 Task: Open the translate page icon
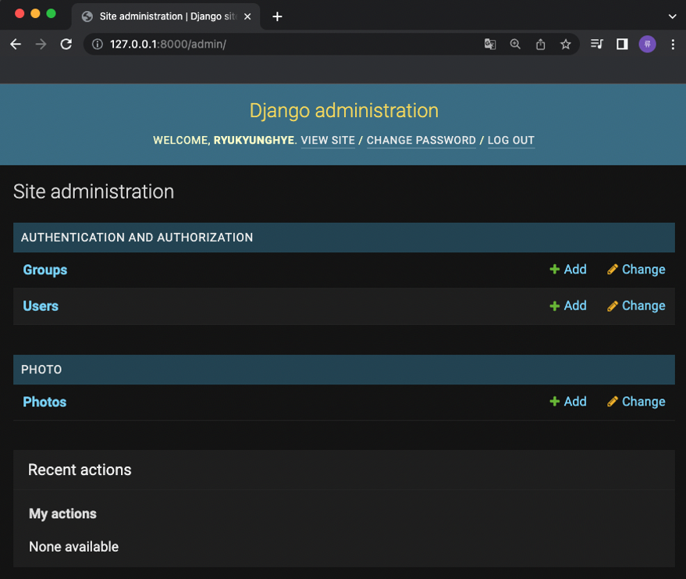[490, 45]
